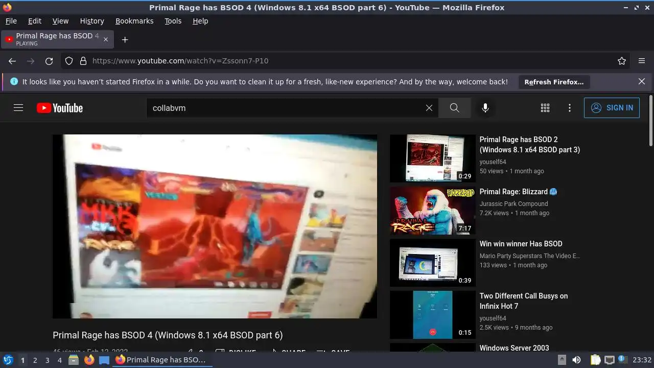Viewport: 654px width, 368px height.
Task: Click the Refresh Firefox button
Action: coord(554,82)
